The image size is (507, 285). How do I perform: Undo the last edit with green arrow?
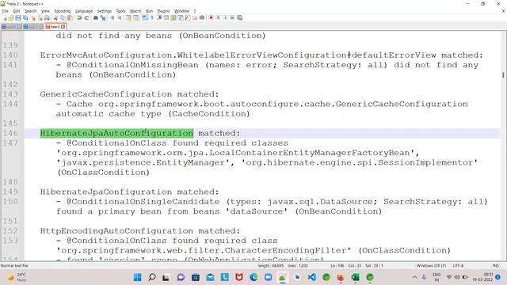click(79, 17)
